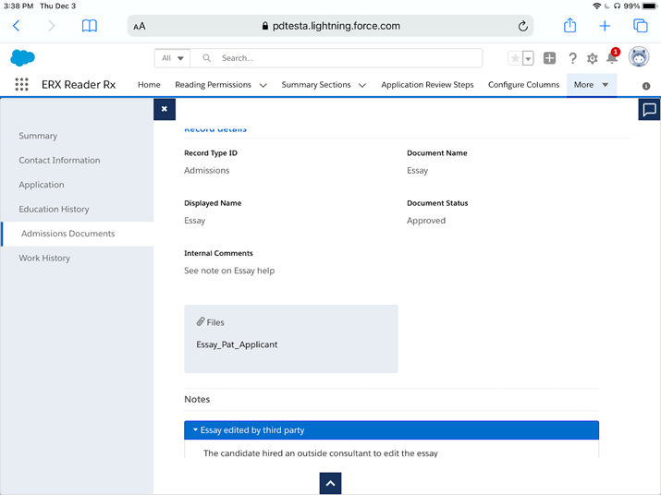This screenshot has height=495, width=661.
Task: Open the Salesforce App Launcher grid
Action: point(21,85)
